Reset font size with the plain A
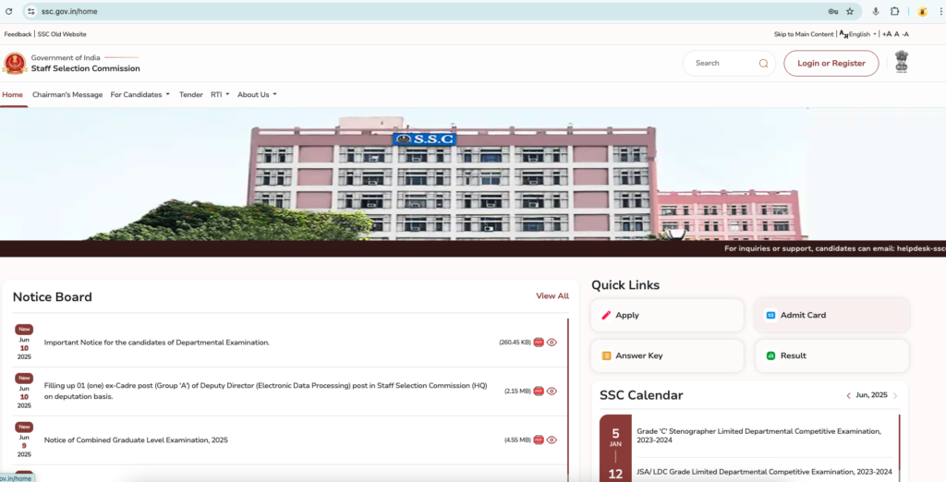This screenshot has height=482, width=946. pyautogui.click(x=896, y=34)
